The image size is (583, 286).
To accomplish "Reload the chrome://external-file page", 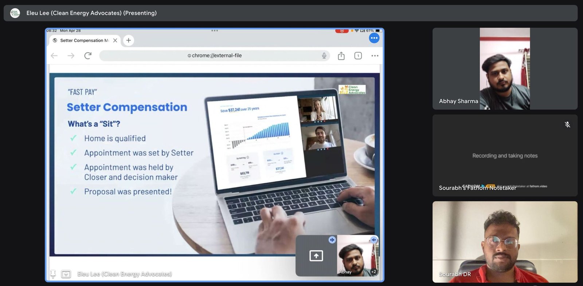I will (x=88, y=56).
